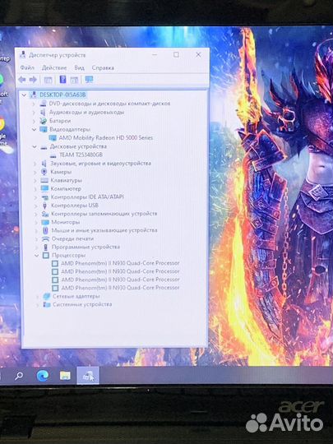Open taskbar Search magnifier
This screenshot has height=444, width=333.
pyautogui.click(x=19, y=376)
